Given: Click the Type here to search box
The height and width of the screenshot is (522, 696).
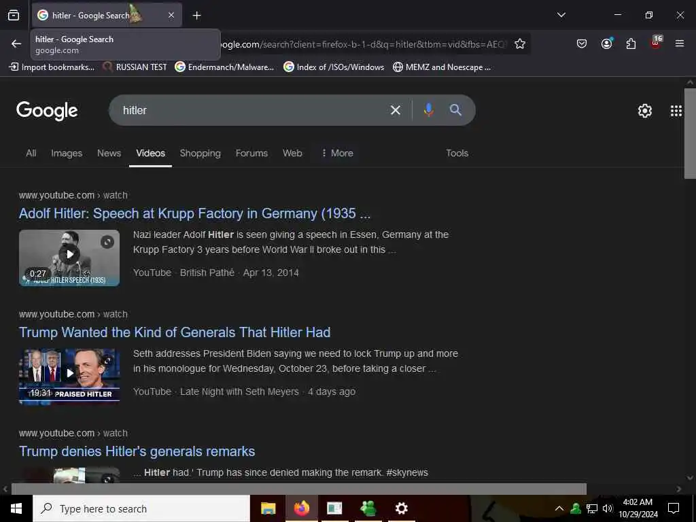Looking at the screenshot, I should 141,508.
